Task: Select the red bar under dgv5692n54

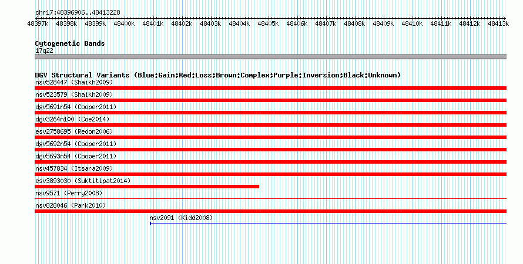Action: (270, 150)
